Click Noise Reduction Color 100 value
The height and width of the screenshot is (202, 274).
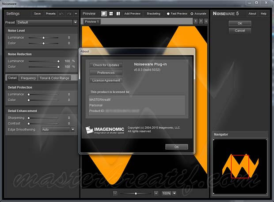(67, 66)
